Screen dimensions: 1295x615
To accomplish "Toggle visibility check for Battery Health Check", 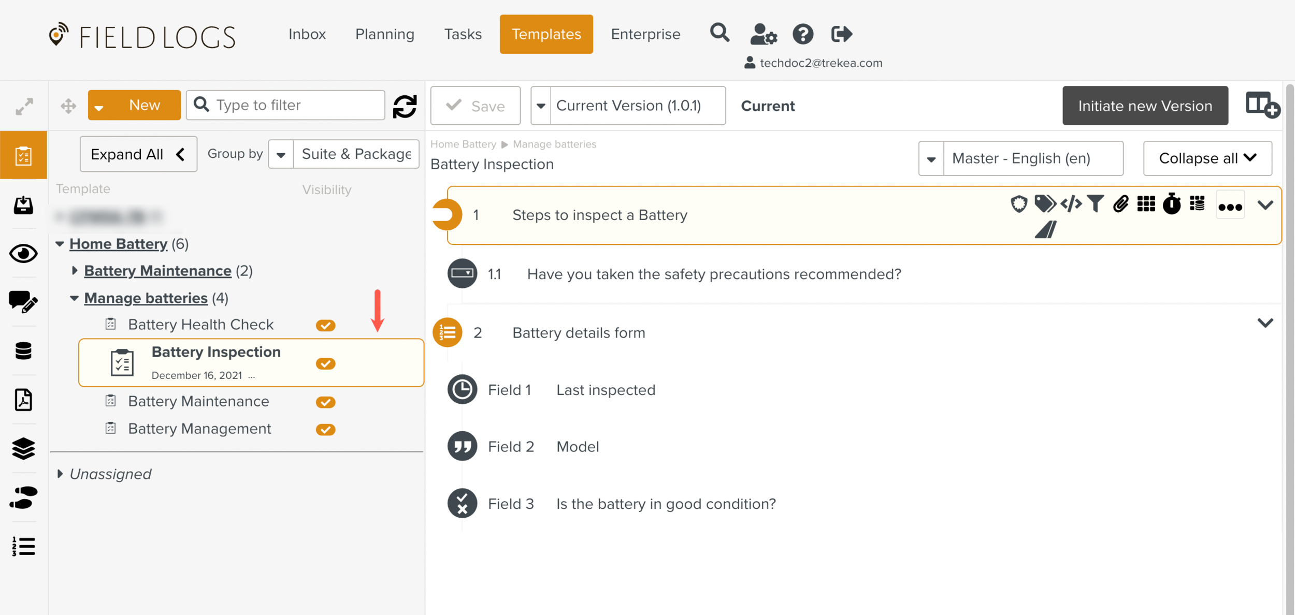I will tap(325, 325).
